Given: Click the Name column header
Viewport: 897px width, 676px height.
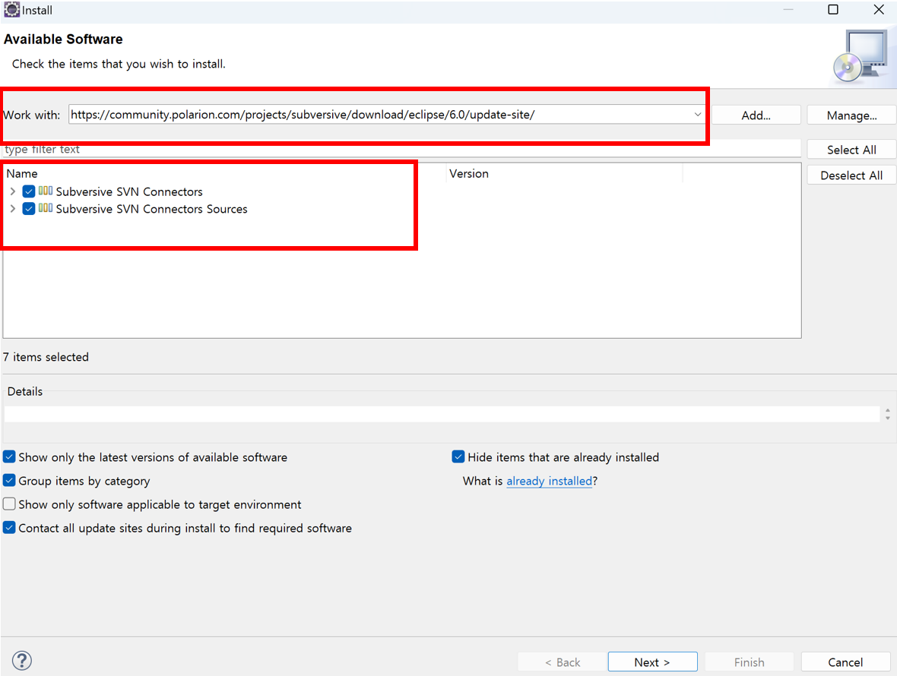Looking at the screenshot, I should (224, 174).
